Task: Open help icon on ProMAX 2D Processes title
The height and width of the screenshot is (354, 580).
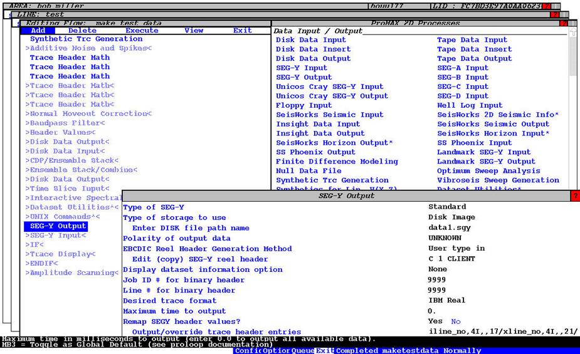Action: (x=563, y=23)
